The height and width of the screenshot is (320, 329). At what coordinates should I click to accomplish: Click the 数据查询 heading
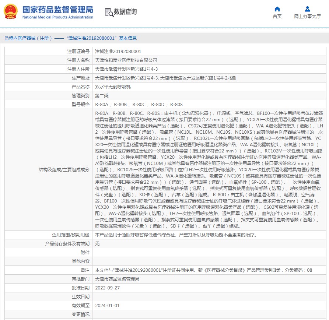coord(125,12)
